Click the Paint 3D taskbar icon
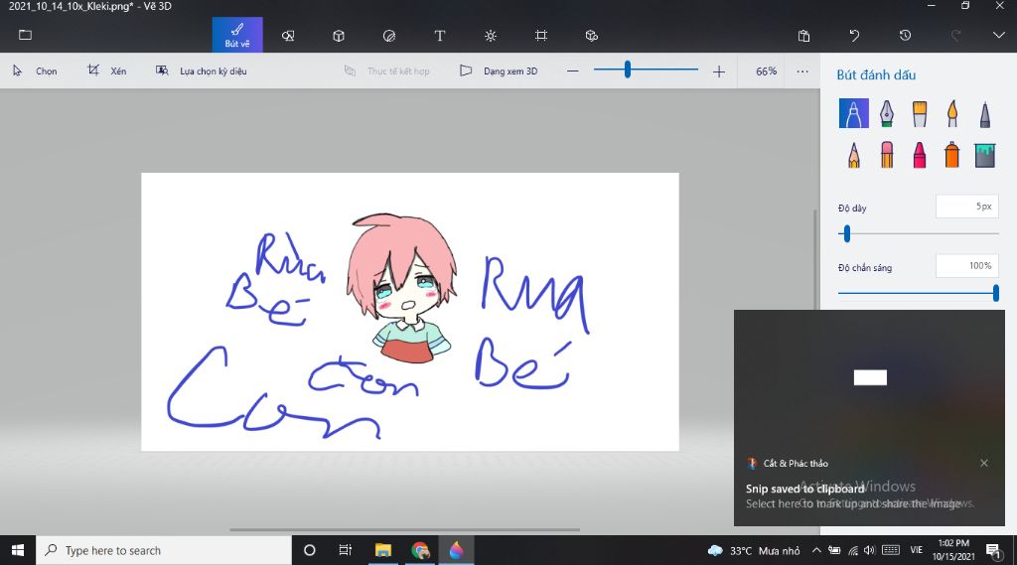Viewport: 1017px width, 565px height. 457,550
